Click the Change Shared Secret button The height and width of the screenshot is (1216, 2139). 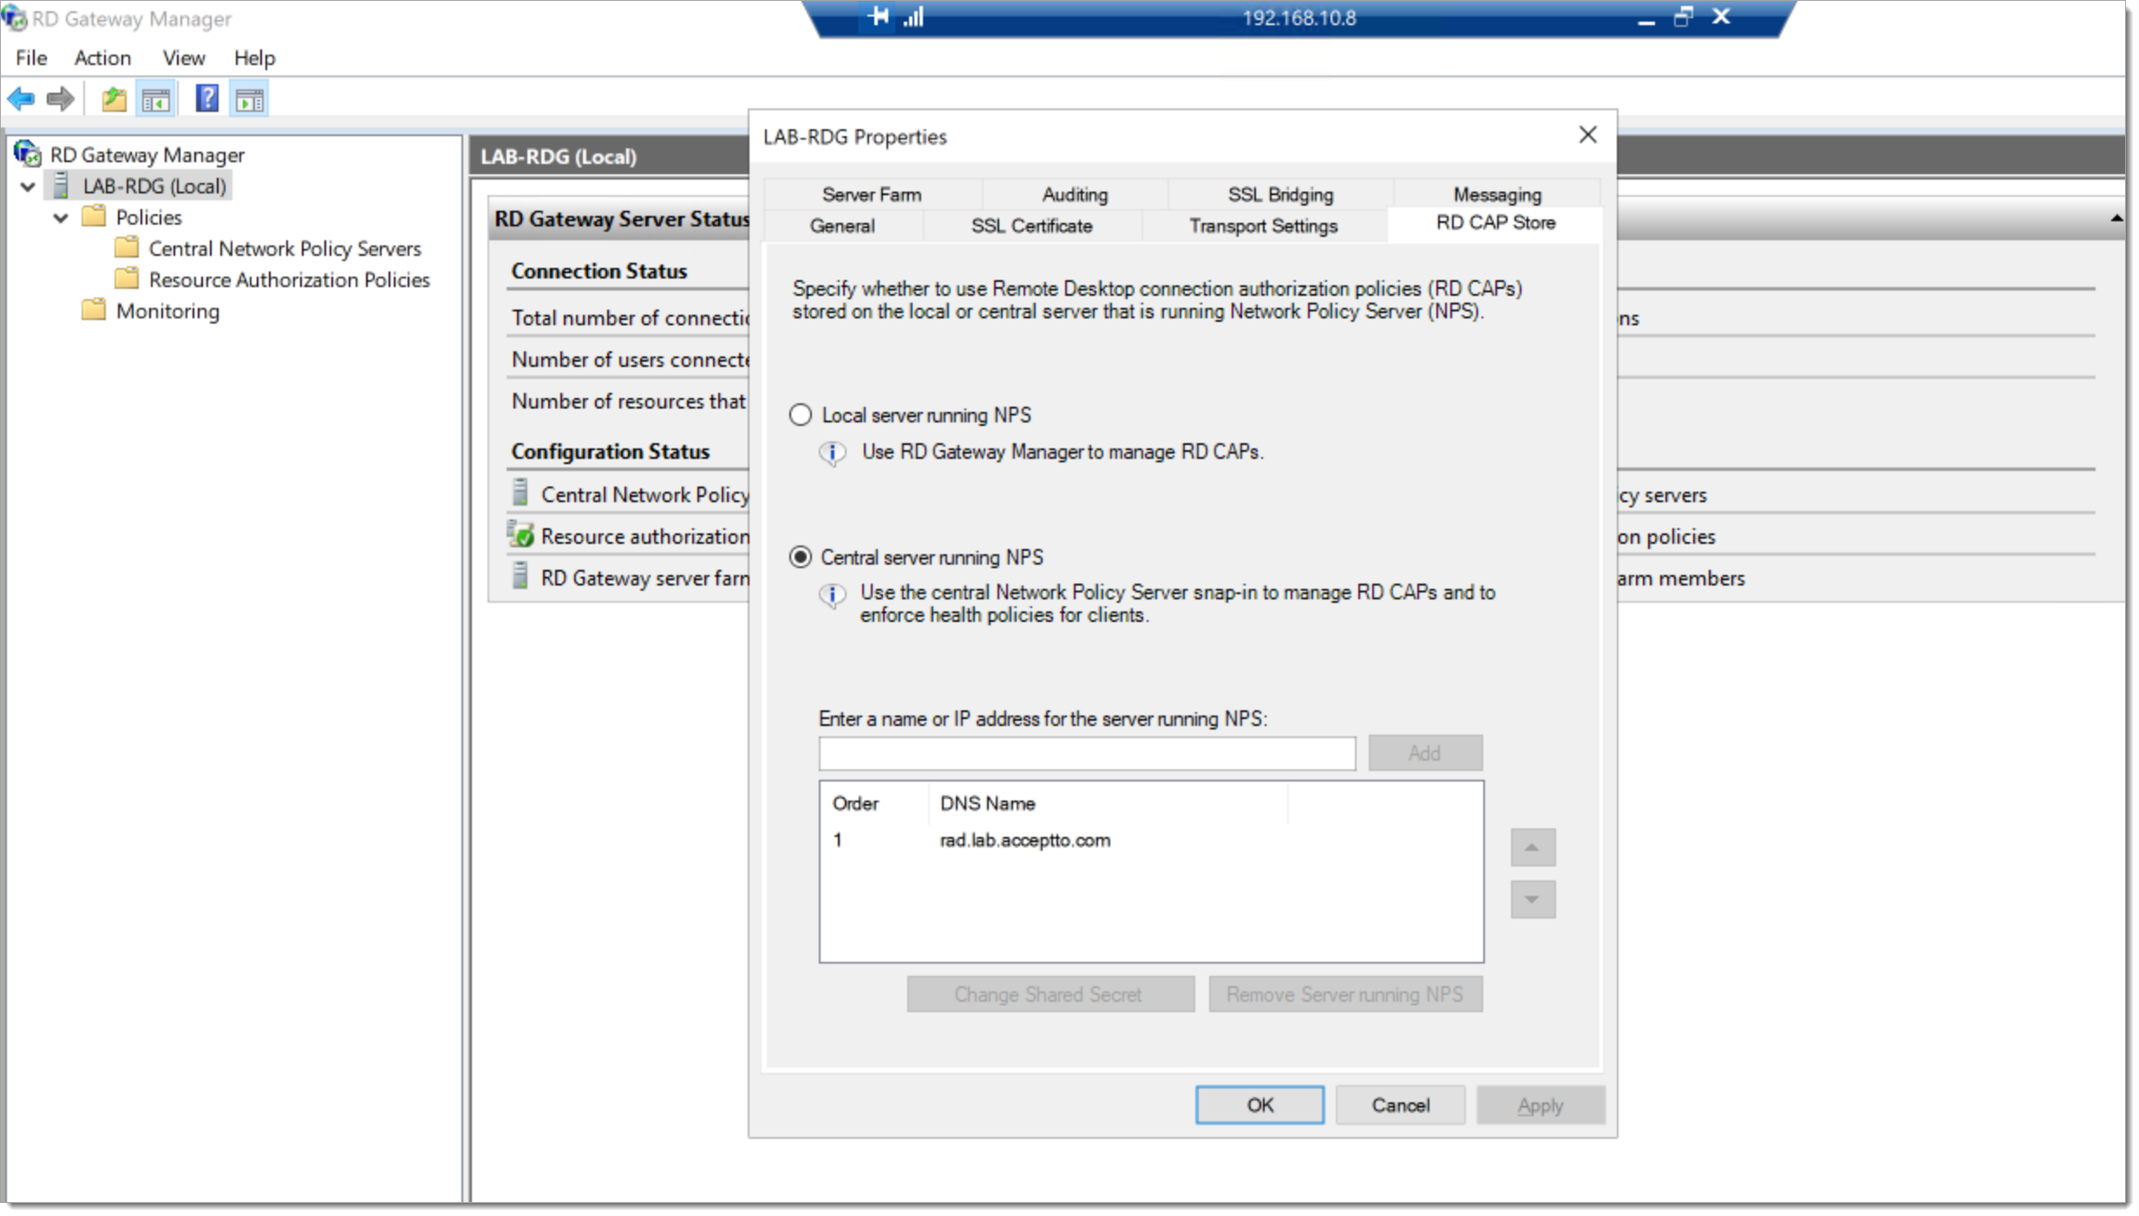click(x=1050, y=994)
